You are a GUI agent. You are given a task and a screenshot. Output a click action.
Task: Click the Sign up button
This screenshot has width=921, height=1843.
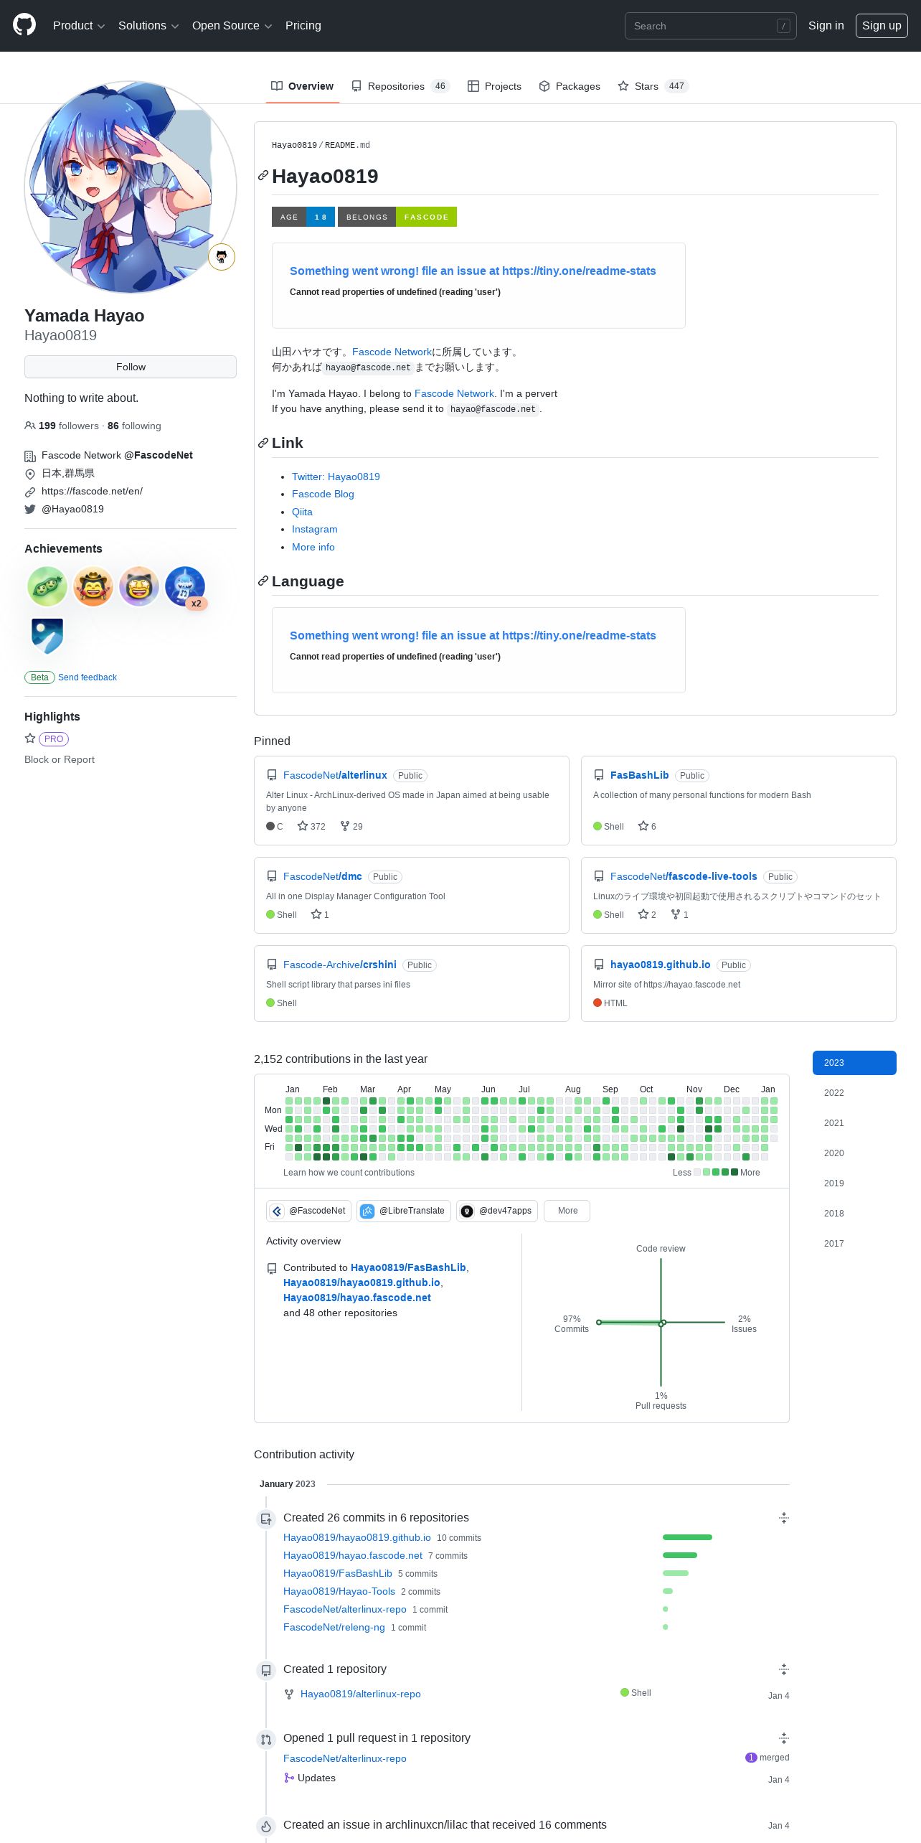click(882, 26)
